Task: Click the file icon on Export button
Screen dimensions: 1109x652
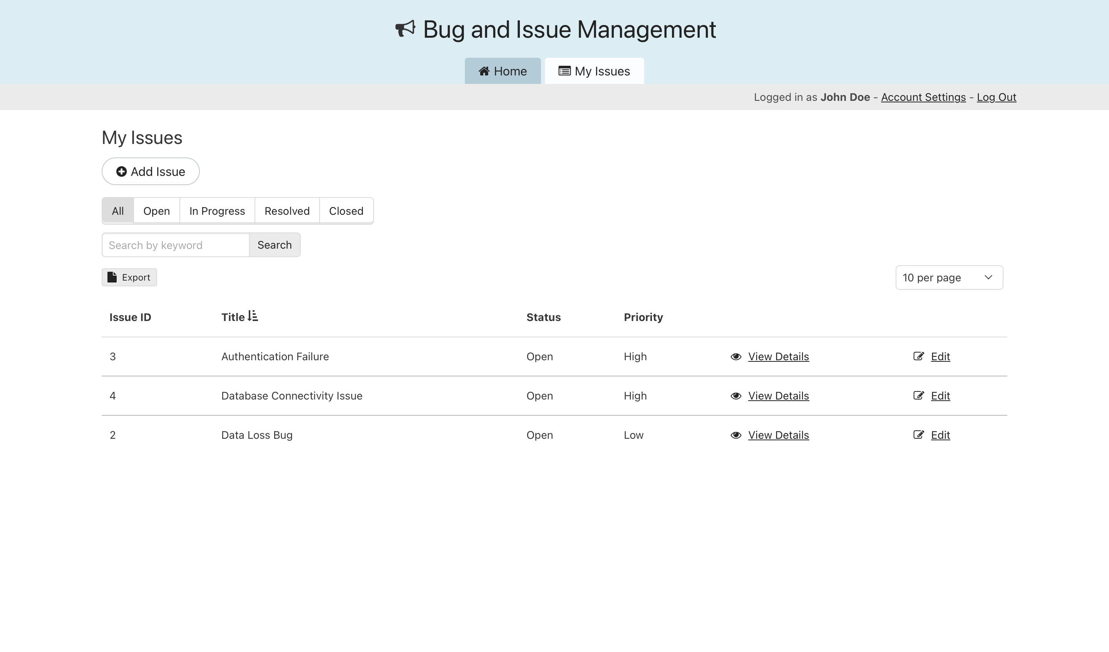Action: pos(112,277)
